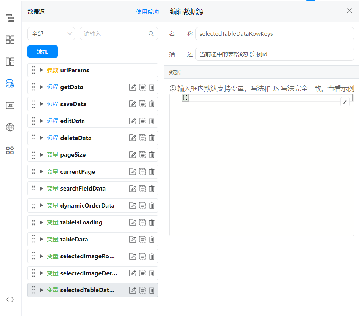The height and width of the screenshot is (316, 359).
Task: Expand the currentPage variable row
Action: 41,172
